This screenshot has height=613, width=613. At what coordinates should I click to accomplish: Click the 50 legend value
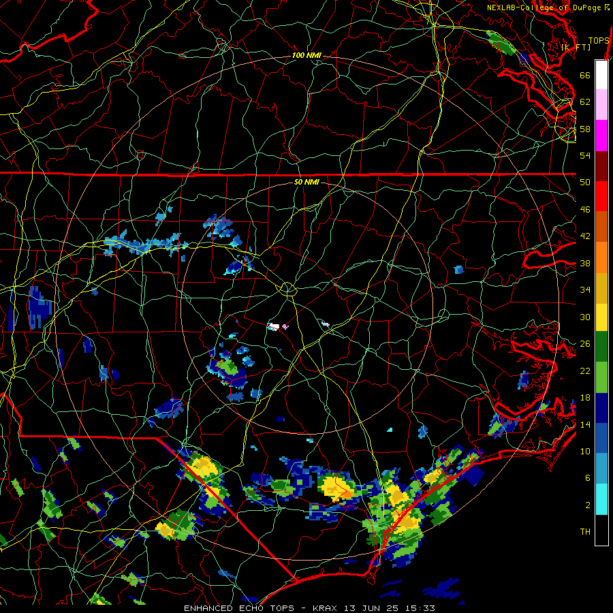(585, 182)
